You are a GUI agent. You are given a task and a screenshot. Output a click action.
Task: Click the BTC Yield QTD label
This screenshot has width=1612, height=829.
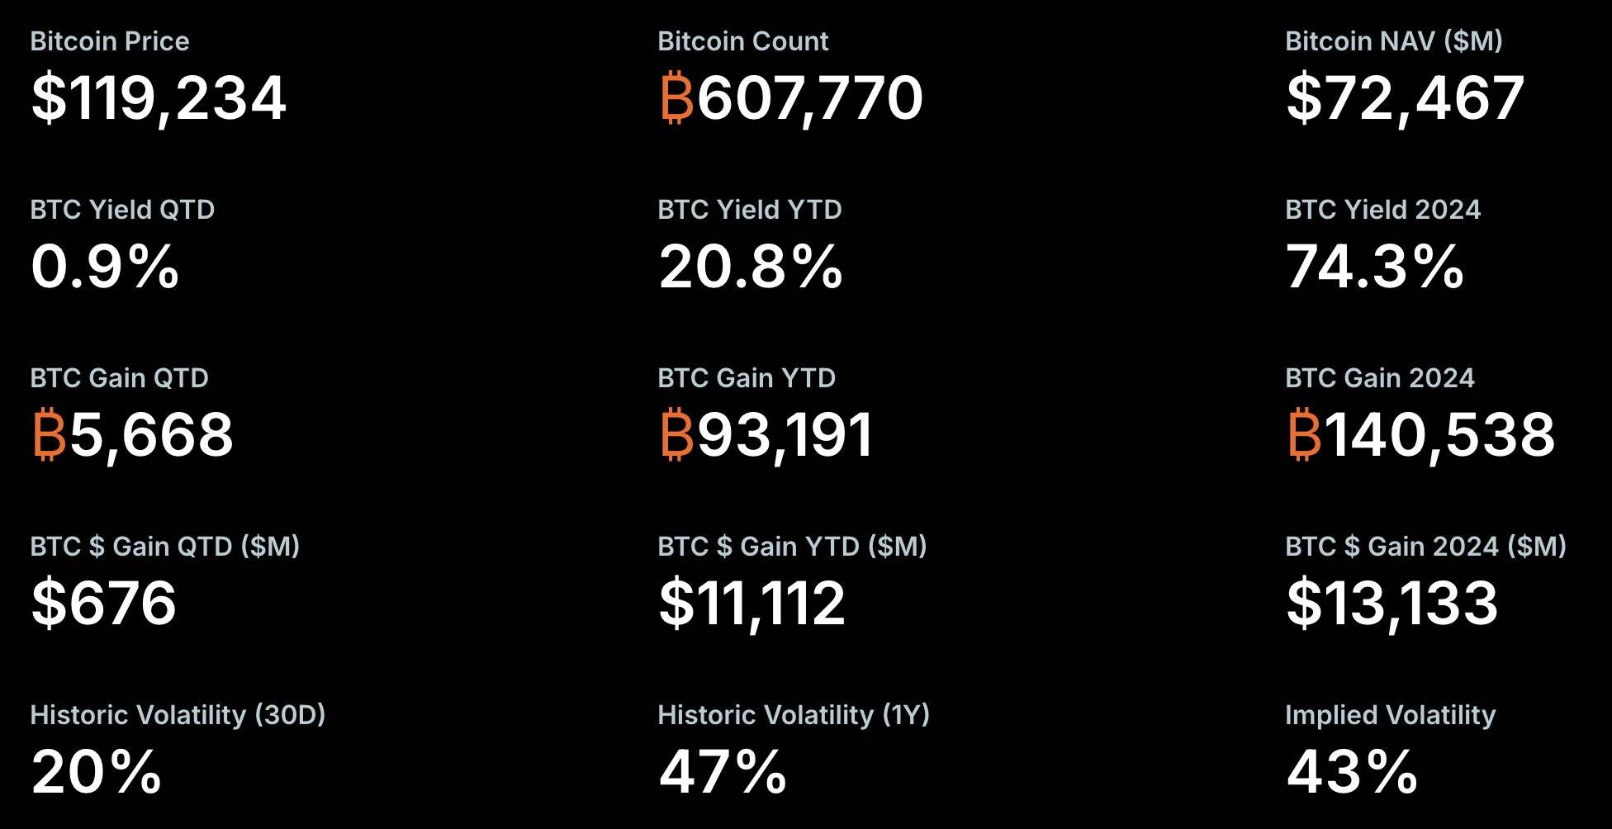coord(122,210)
